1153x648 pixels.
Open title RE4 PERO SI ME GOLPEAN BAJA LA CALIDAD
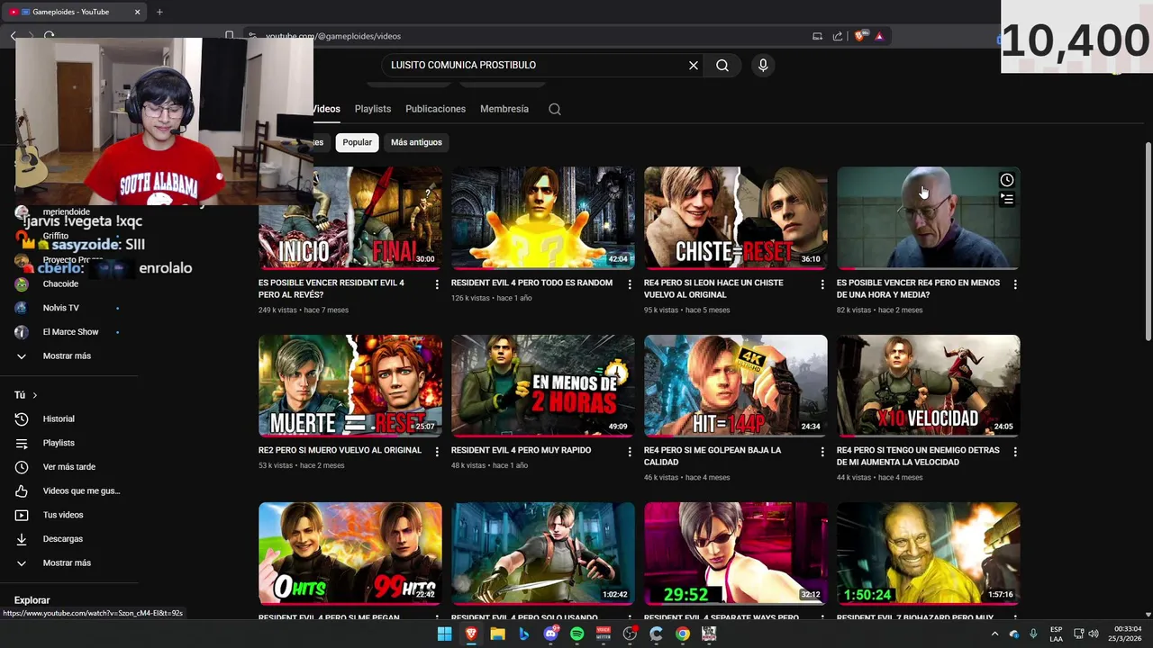click(713, 455)
